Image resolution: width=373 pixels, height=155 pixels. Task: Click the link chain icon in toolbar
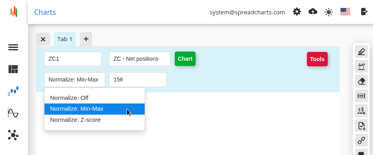tap(361, 140)
